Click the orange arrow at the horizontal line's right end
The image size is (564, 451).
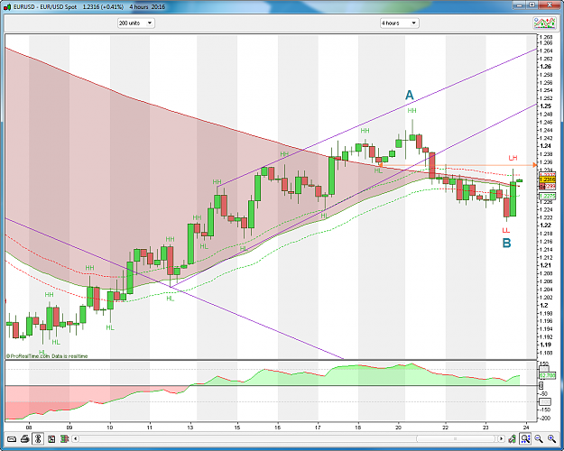tap(534, 165)
